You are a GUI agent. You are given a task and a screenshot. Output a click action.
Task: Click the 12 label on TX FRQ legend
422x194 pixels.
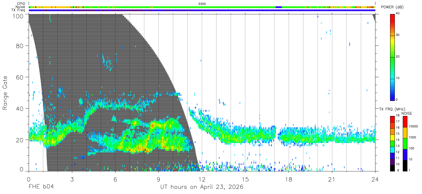[x=398, y=152]
